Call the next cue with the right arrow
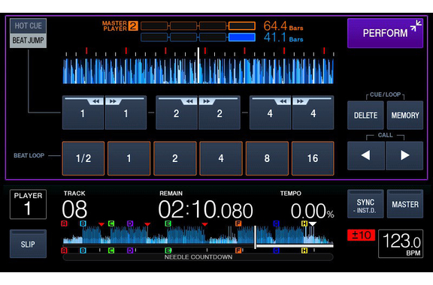The width and height of the screenshot is (433, 285). point(404,155)
